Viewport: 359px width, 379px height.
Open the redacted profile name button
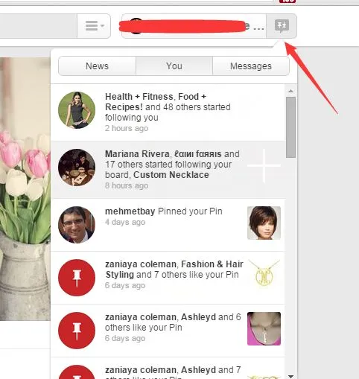[x=194, y=26]
